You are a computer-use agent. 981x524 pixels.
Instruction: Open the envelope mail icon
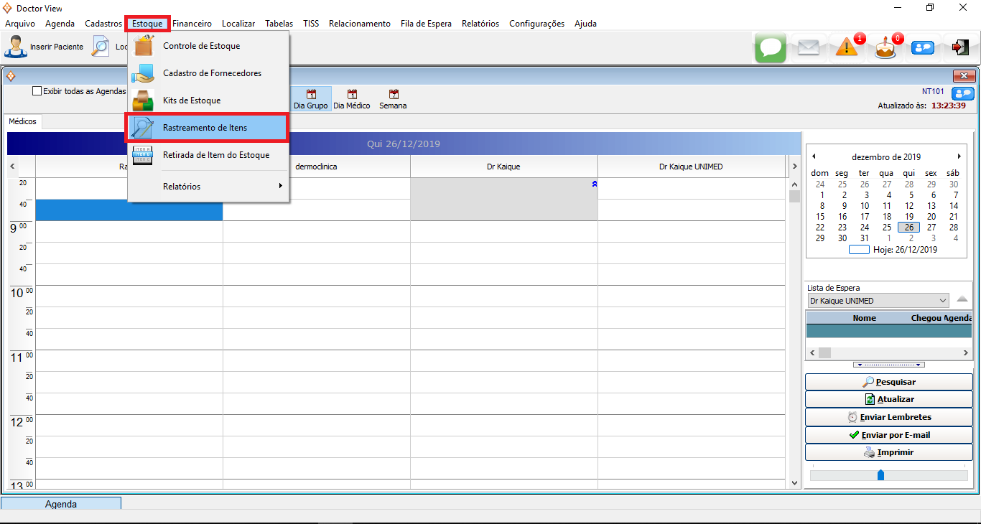click(809, 47)
